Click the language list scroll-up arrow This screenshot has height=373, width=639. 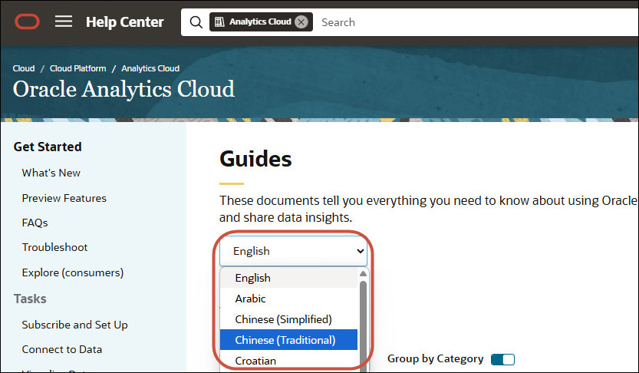click(x=363, y=274)
